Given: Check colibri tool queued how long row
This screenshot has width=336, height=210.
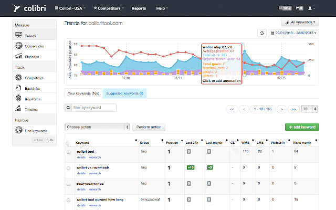Looking at the screenshot, I should [x=69, y=201].
